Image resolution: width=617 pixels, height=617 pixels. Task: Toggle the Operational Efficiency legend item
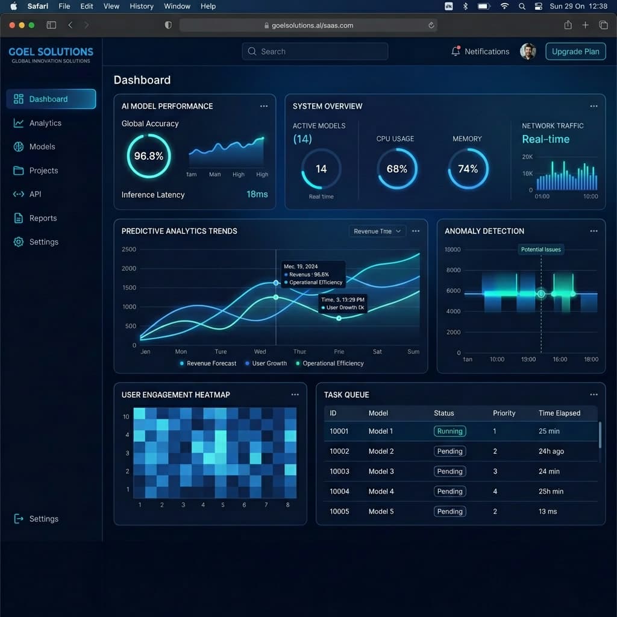click(x=330, y=363)
